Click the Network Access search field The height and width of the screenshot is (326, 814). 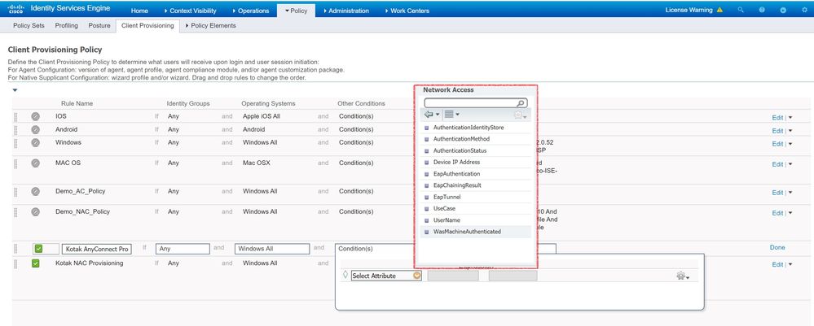pos(476,103)
